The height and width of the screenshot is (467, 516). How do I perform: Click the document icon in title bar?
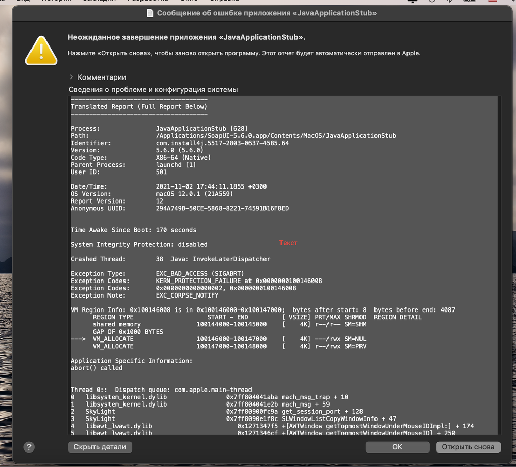[x=150, y=13]
